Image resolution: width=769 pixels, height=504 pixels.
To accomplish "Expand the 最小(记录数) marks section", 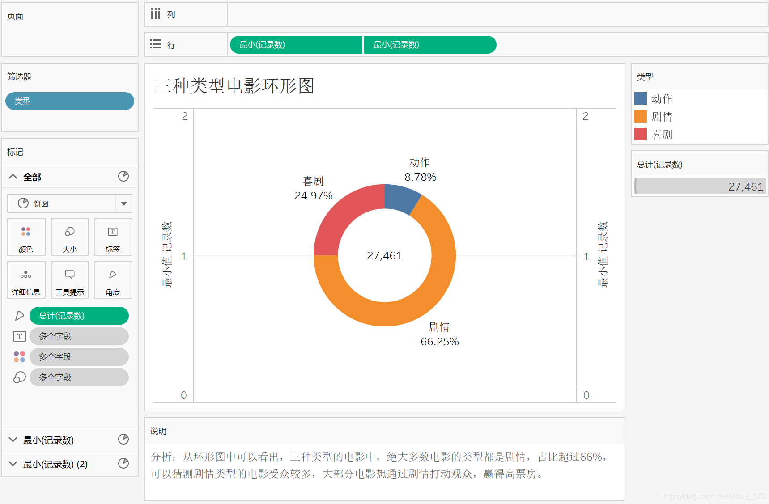I will [13, 440].
